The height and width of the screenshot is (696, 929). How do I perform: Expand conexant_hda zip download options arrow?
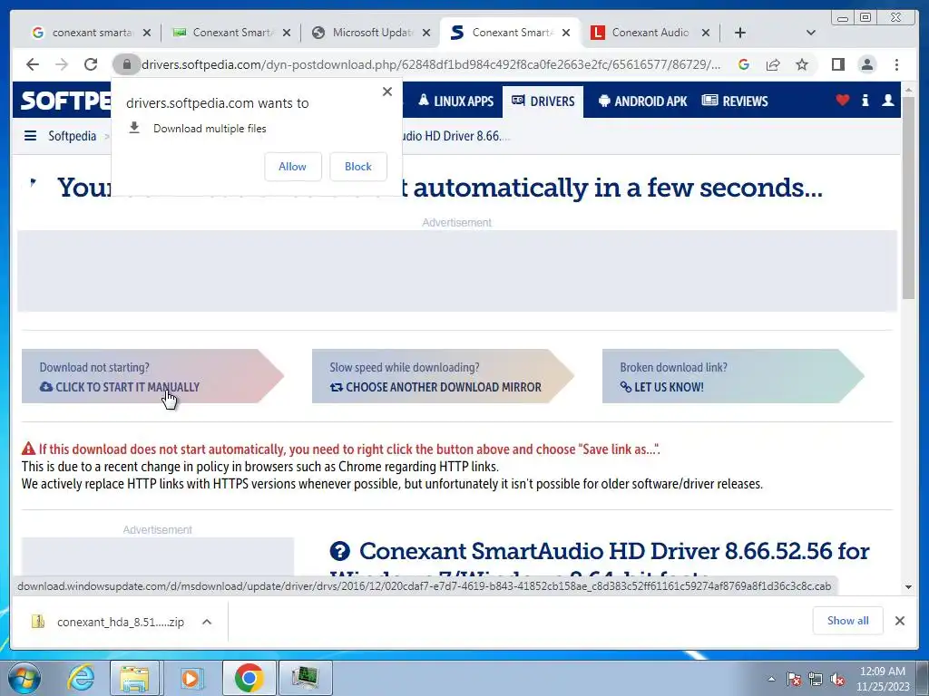pyautogui.click(x=207, y=622)
